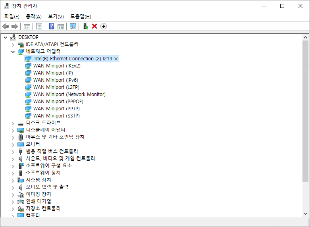310x227 pixels.
Task: Click the 모니터 category icon
Action: [x=21, y=144]
